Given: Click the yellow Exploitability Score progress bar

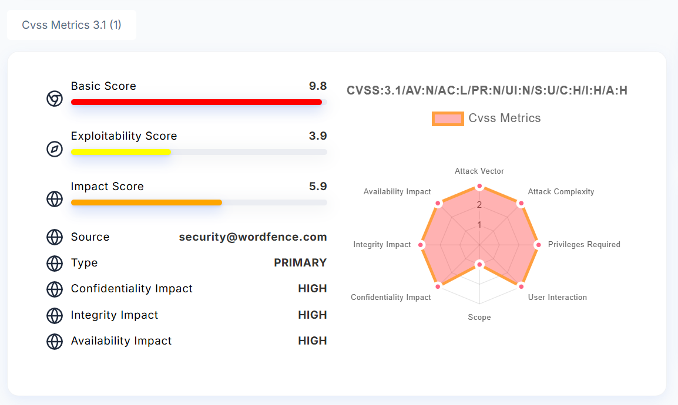Looking at the screenshot, I should (x=121, y=152).
